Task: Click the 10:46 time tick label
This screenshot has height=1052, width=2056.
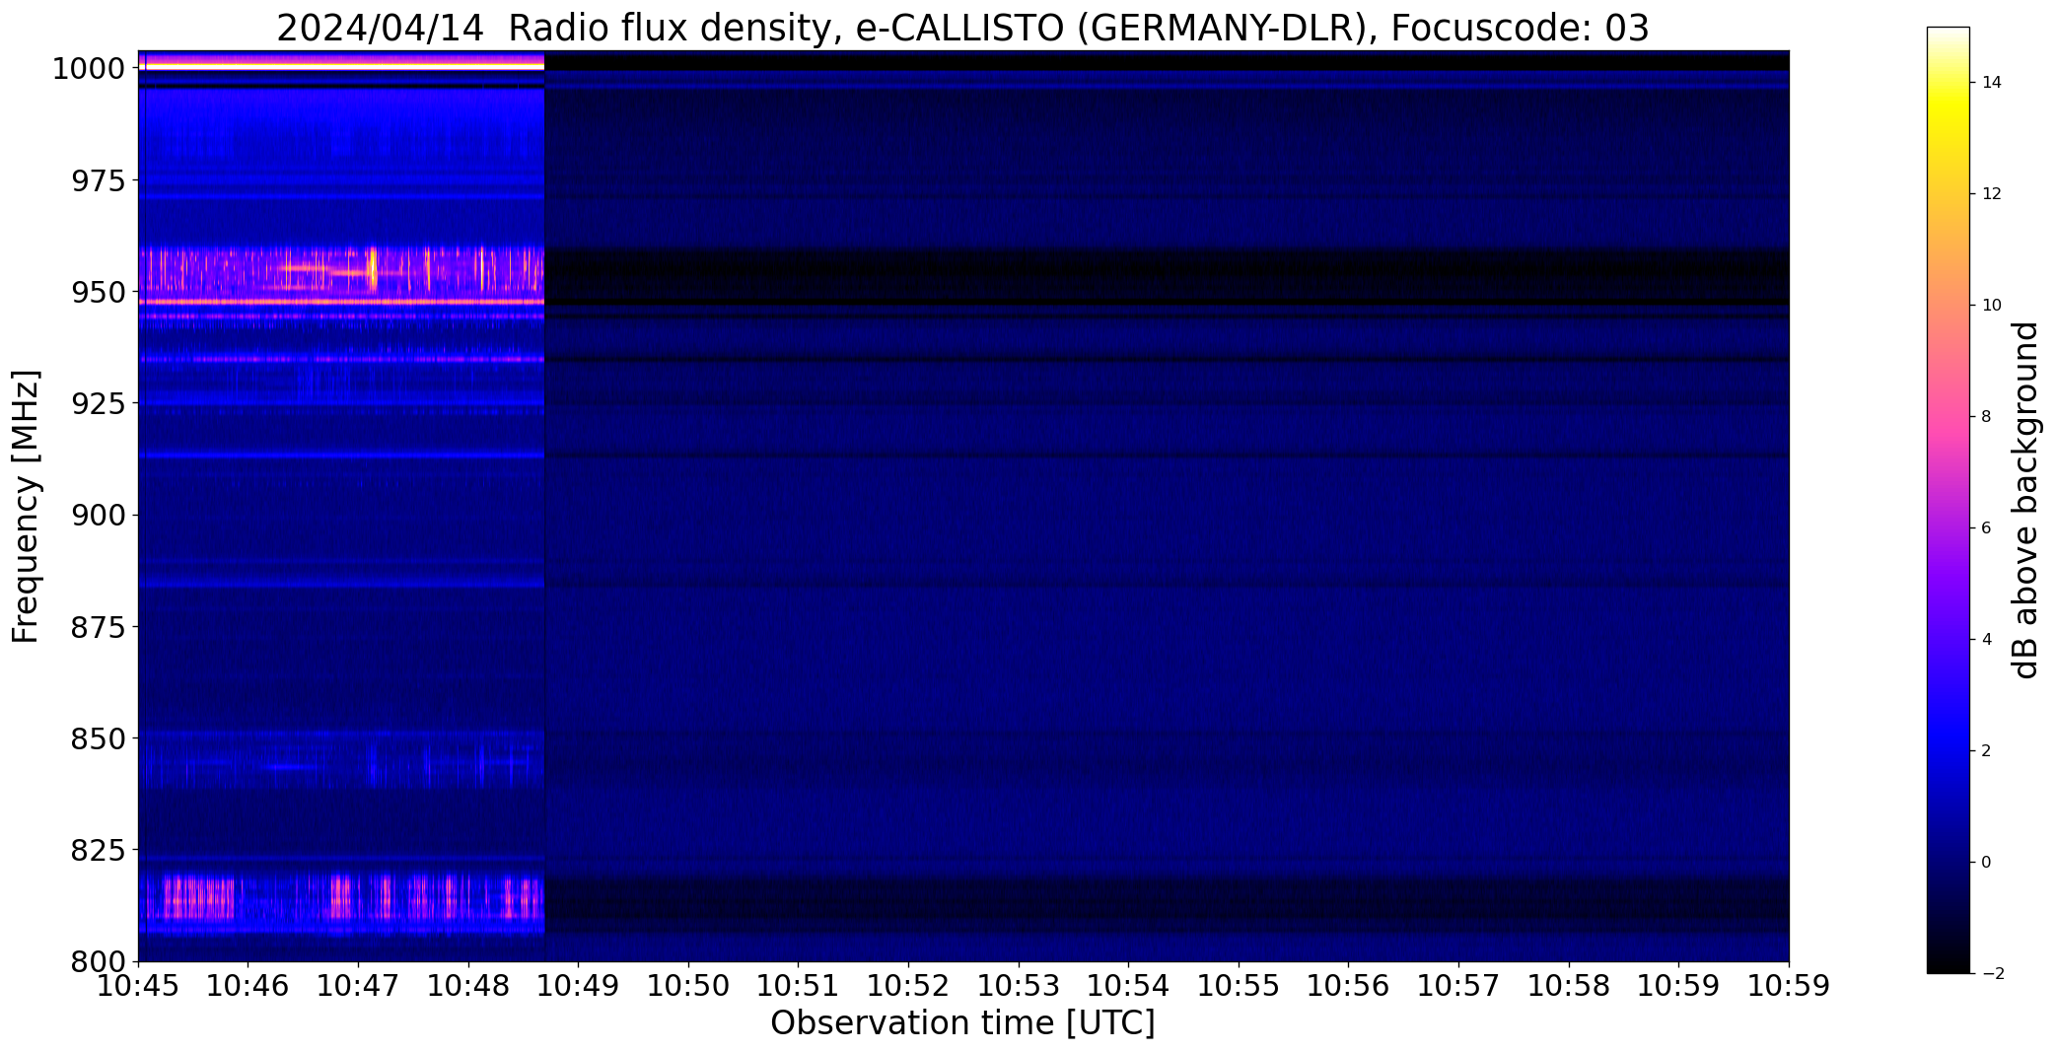Action: (248, 986)
